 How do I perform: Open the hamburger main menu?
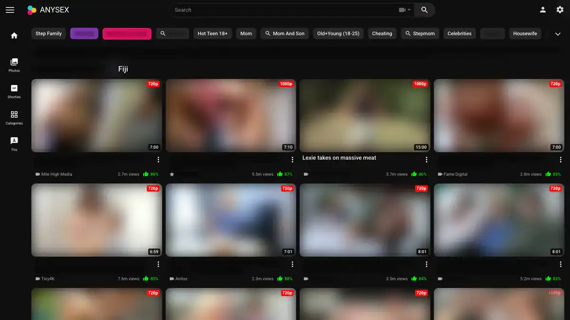click(10, 10)
